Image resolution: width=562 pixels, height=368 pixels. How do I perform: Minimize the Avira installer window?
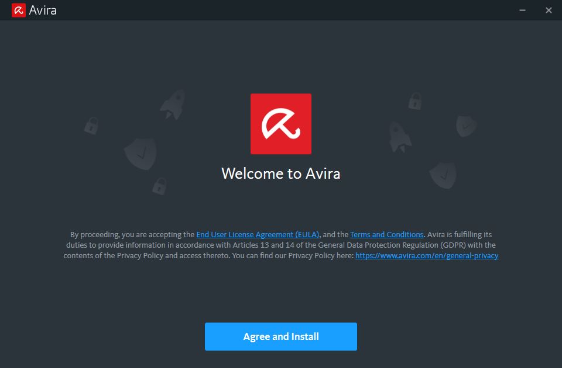tap(522, 11)
